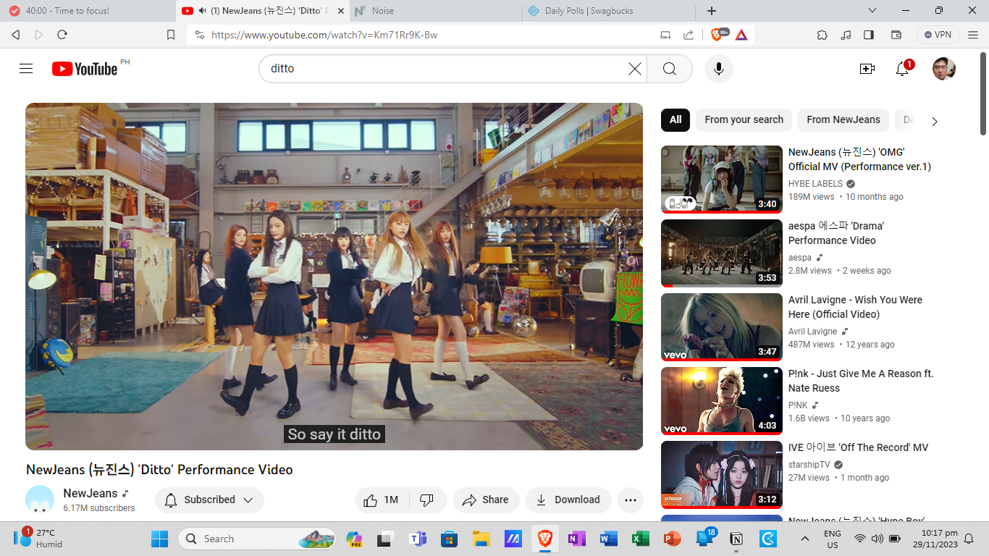Open a new browser tab
This screenshot has width=989, height=556.
pos(712,11)
